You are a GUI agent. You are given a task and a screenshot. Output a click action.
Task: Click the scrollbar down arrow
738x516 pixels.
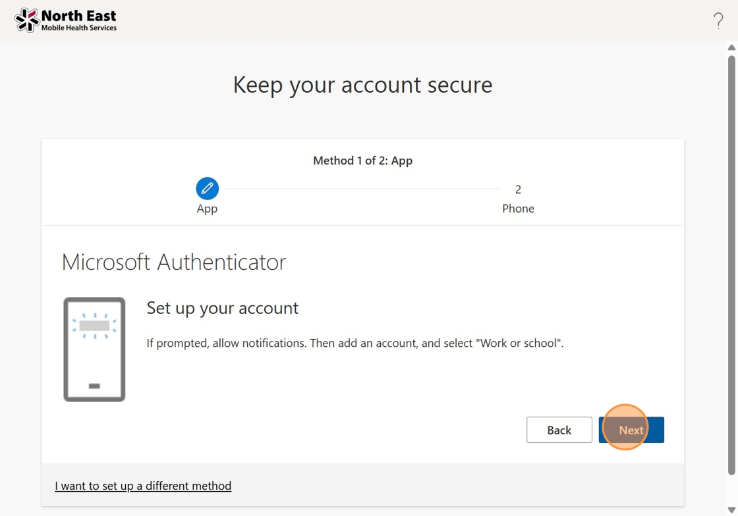pyautogui.click(x=731, y=510)
